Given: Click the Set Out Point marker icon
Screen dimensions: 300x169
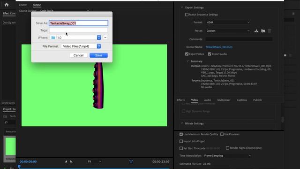Looking at the screenshot, I should (71, 161).
